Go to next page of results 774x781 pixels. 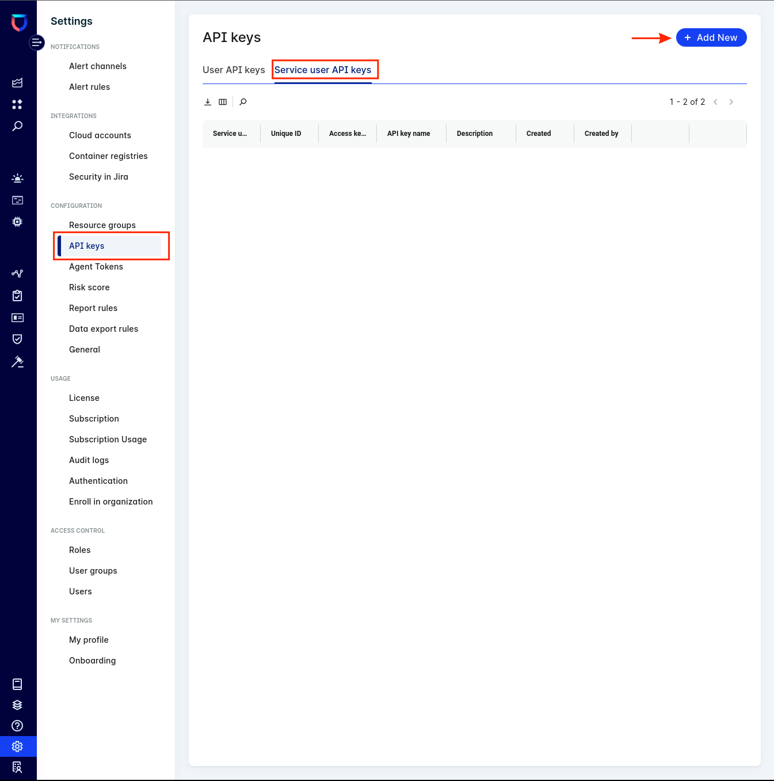point(731,102)
